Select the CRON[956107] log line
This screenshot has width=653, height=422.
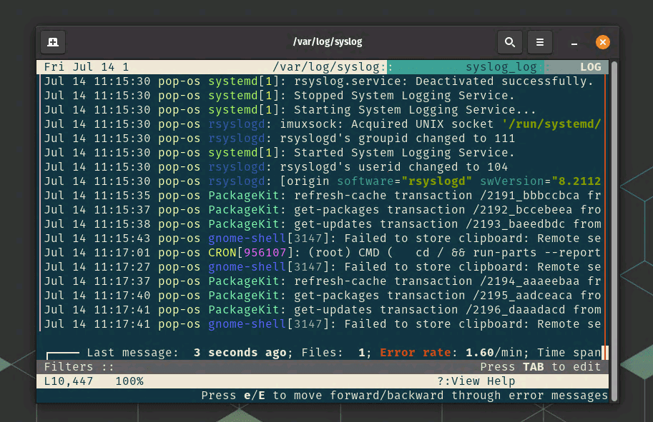coord(322,253)
